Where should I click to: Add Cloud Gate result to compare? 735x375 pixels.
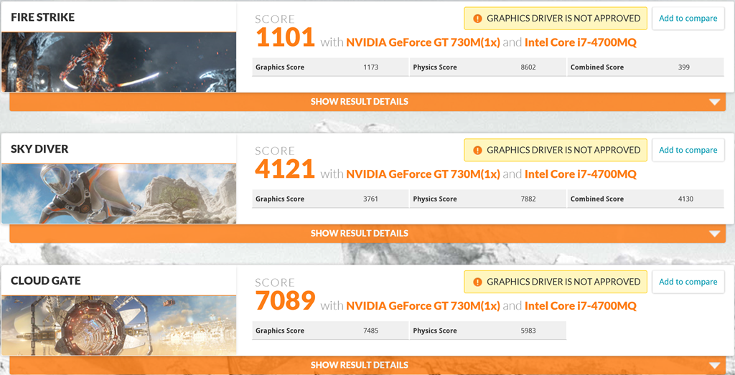click(688, 282)
